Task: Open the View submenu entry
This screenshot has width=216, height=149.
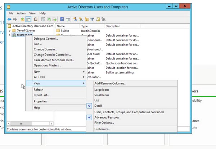Action: [56, 83]
